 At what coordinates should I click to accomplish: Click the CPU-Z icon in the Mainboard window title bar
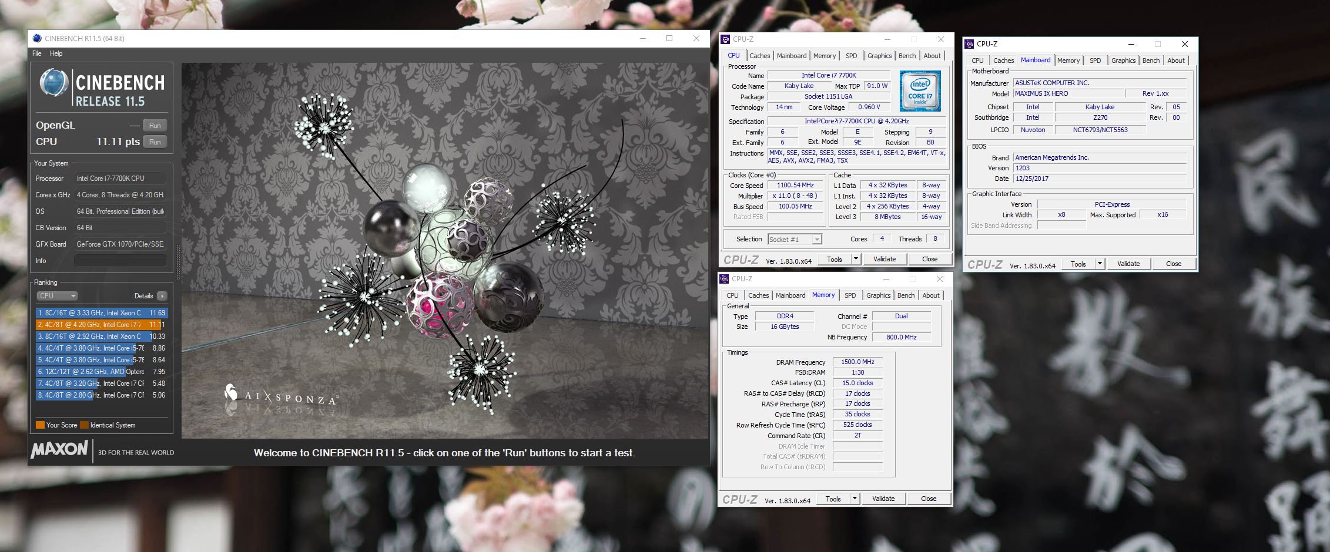[x=969, y=44]
